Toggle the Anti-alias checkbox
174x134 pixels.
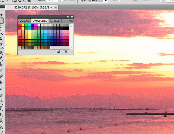click(62, 1)
